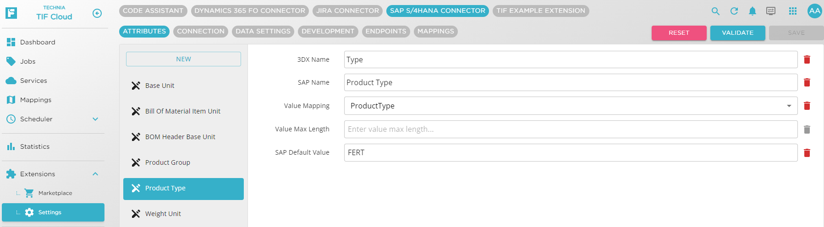Viewport: 824px width, 227px height.
Task: Click the refresh icon in top bar
Action: 734,11
